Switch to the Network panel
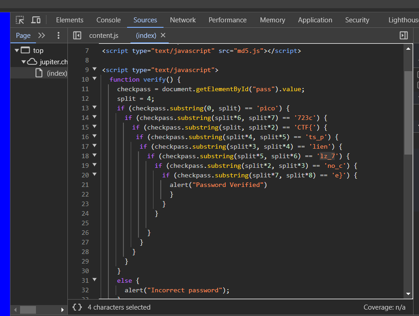Screen dimensions: 419x316 183,20
